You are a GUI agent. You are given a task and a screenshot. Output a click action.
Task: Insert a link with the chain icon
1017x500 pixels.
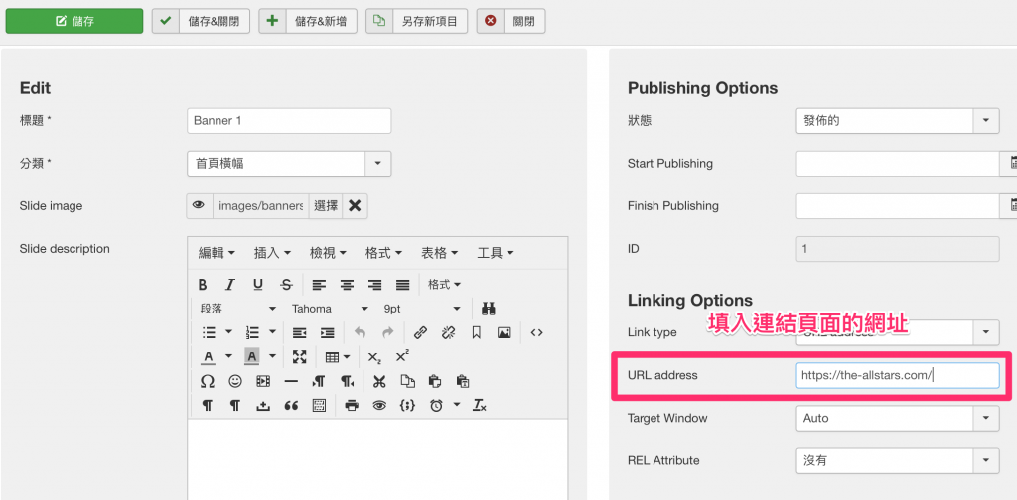(x=420, y=333)
